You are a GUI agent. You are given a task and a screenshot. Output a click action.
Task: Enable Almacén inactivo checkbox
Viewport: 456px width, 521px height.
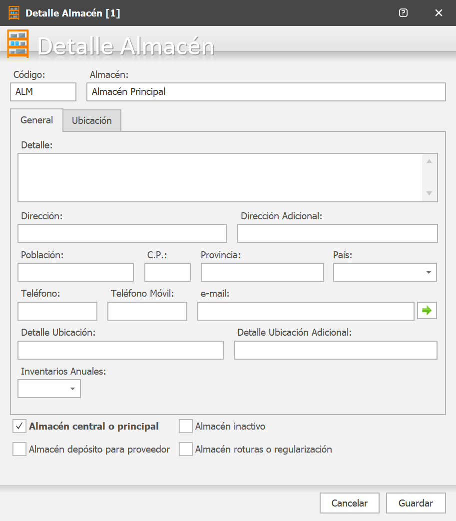point(186,426)
